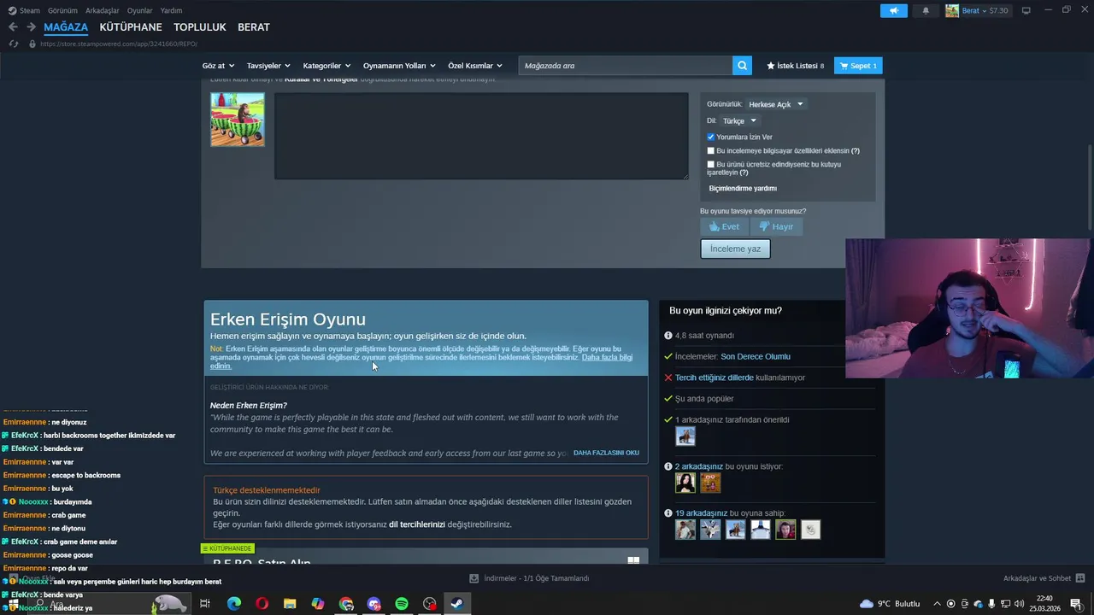Switch to MAĞAZA tab
This screenshot has height=615, width=1094.
pyautogui.click(x=66, y=27)
